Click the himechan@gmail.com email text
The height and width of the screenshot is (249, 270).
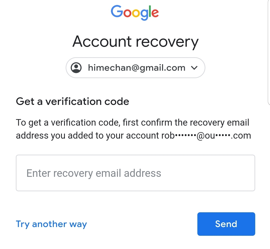click(x=137, y=68)
